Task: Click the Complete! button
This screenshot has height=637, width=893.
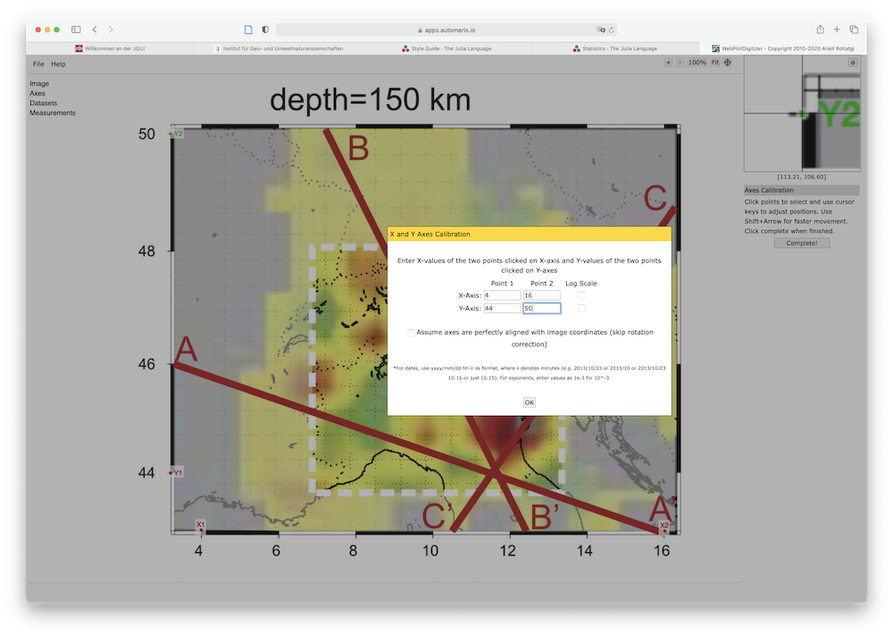Action: click(801, 243)
